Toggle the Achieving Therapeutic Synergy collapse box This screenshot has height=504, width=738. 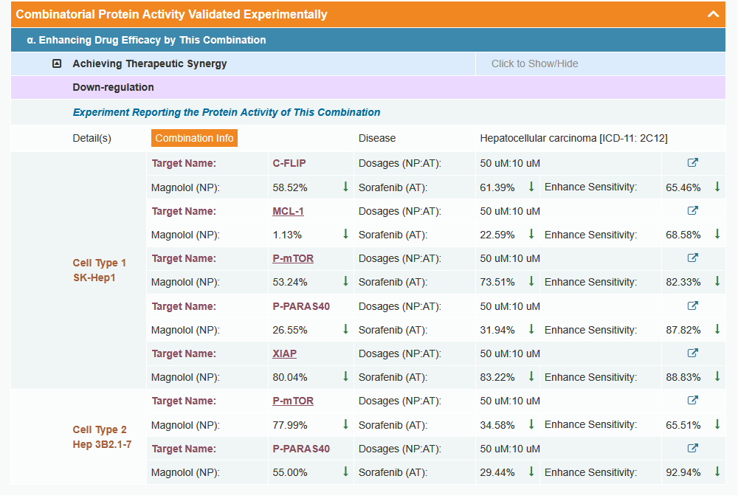point(57,64)
